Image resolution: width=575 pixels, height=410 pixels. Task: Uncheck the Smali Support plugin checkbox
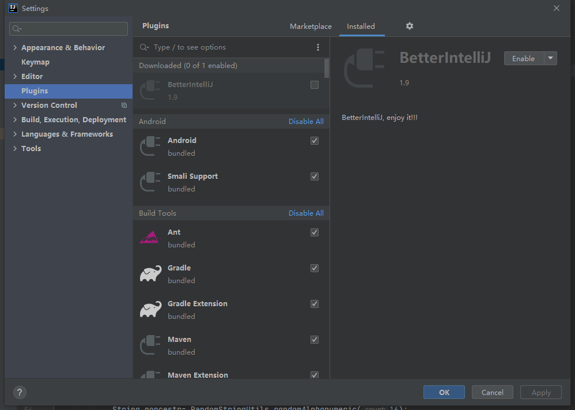click(x=315, y=176)
